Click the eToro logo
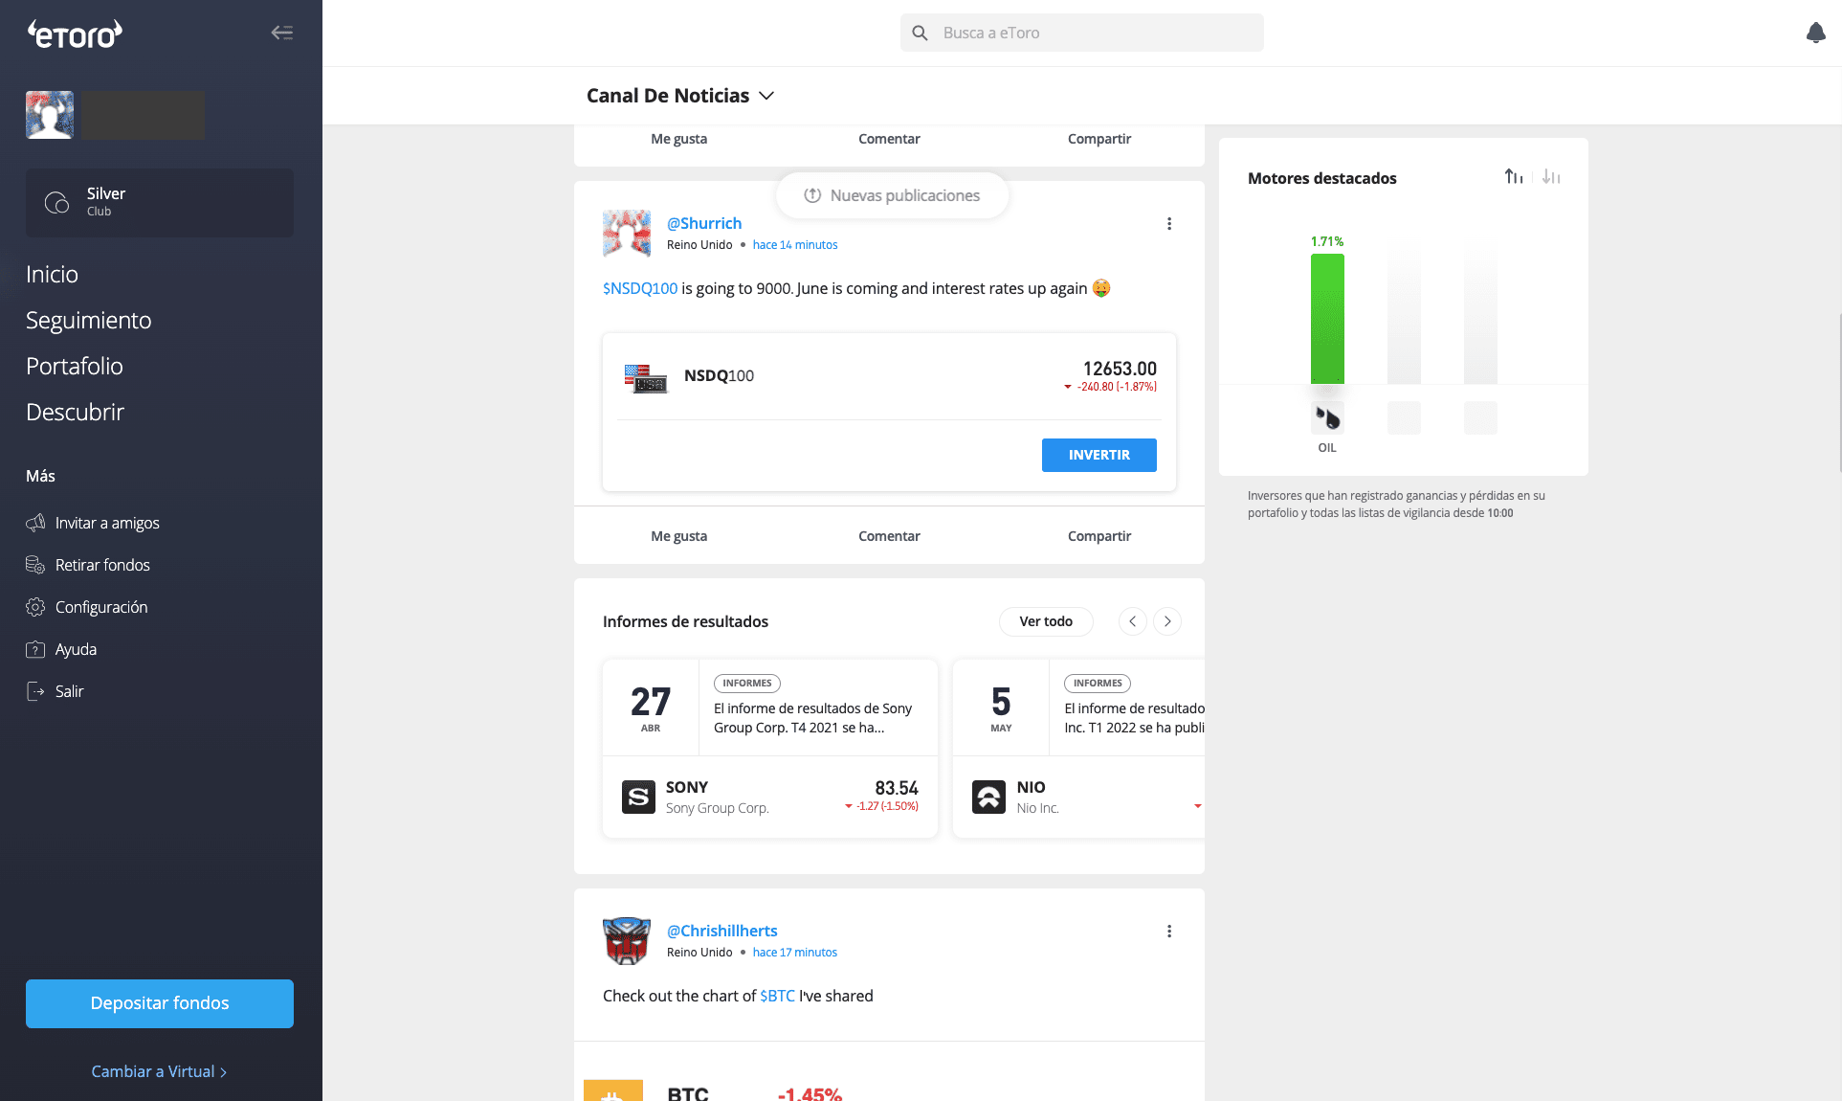1842x1101 pixels. tap(75, 34)
